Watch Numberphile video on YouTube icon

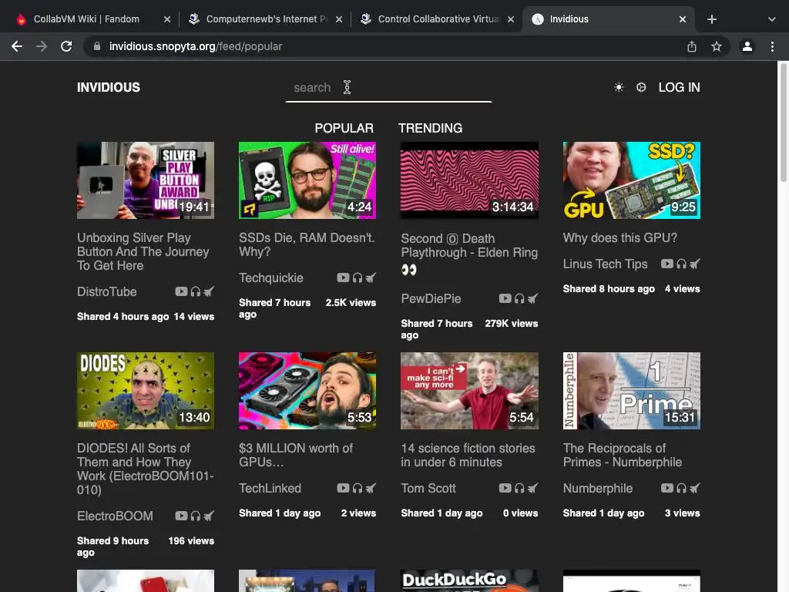point(667,488)
